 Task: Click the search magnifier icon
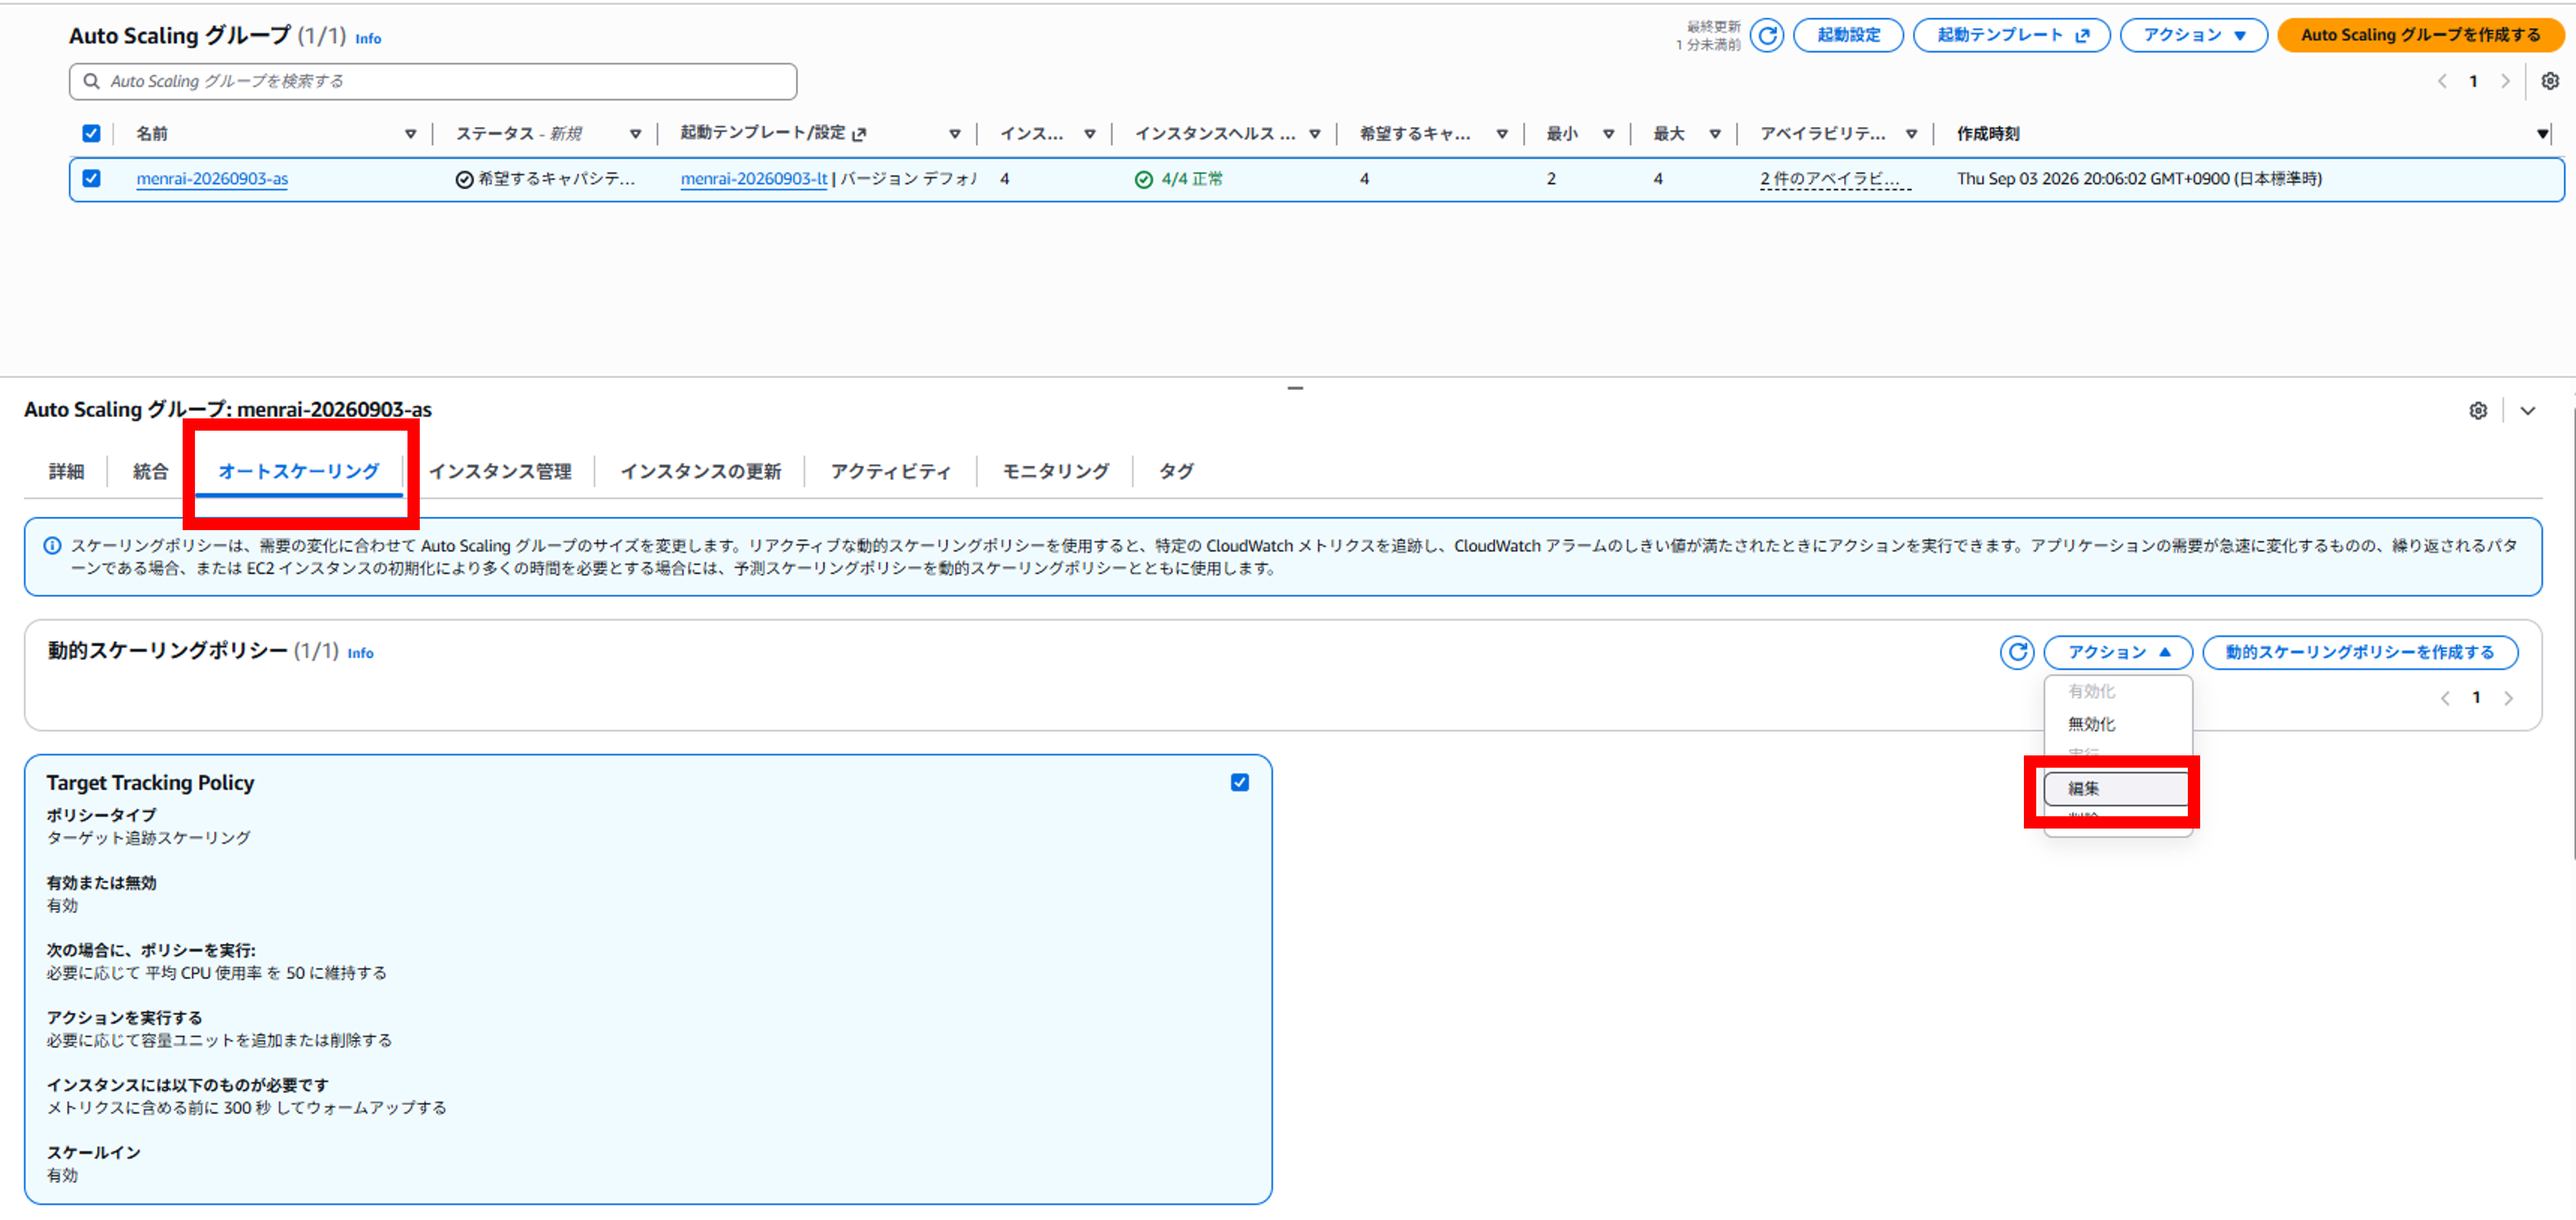pos(91,81)
